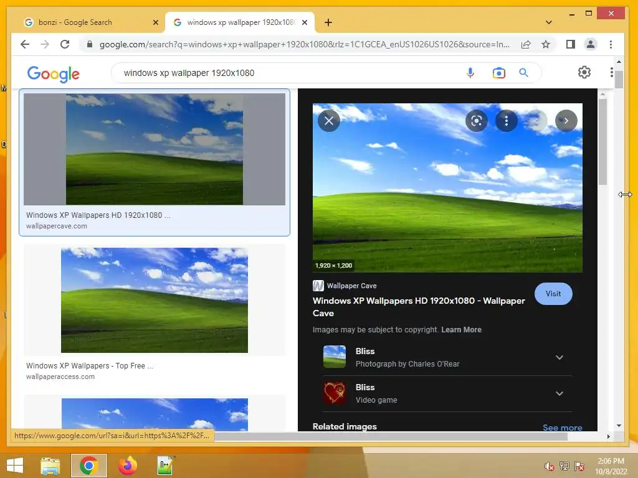Screen dimensions: 638x478
Task: Open Google quick settings gear
Action: [584, 72]
